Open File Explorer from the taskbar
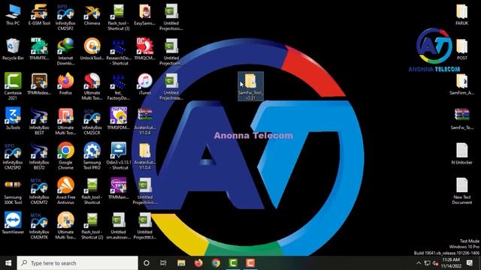The image size is (481, 270). (181, 263)
